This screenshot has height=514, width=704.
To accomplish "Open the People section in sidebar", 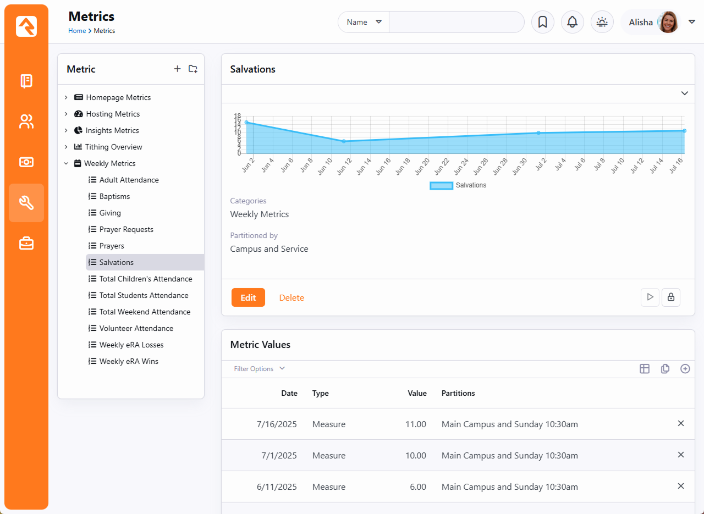I will (x=26, y=121).
